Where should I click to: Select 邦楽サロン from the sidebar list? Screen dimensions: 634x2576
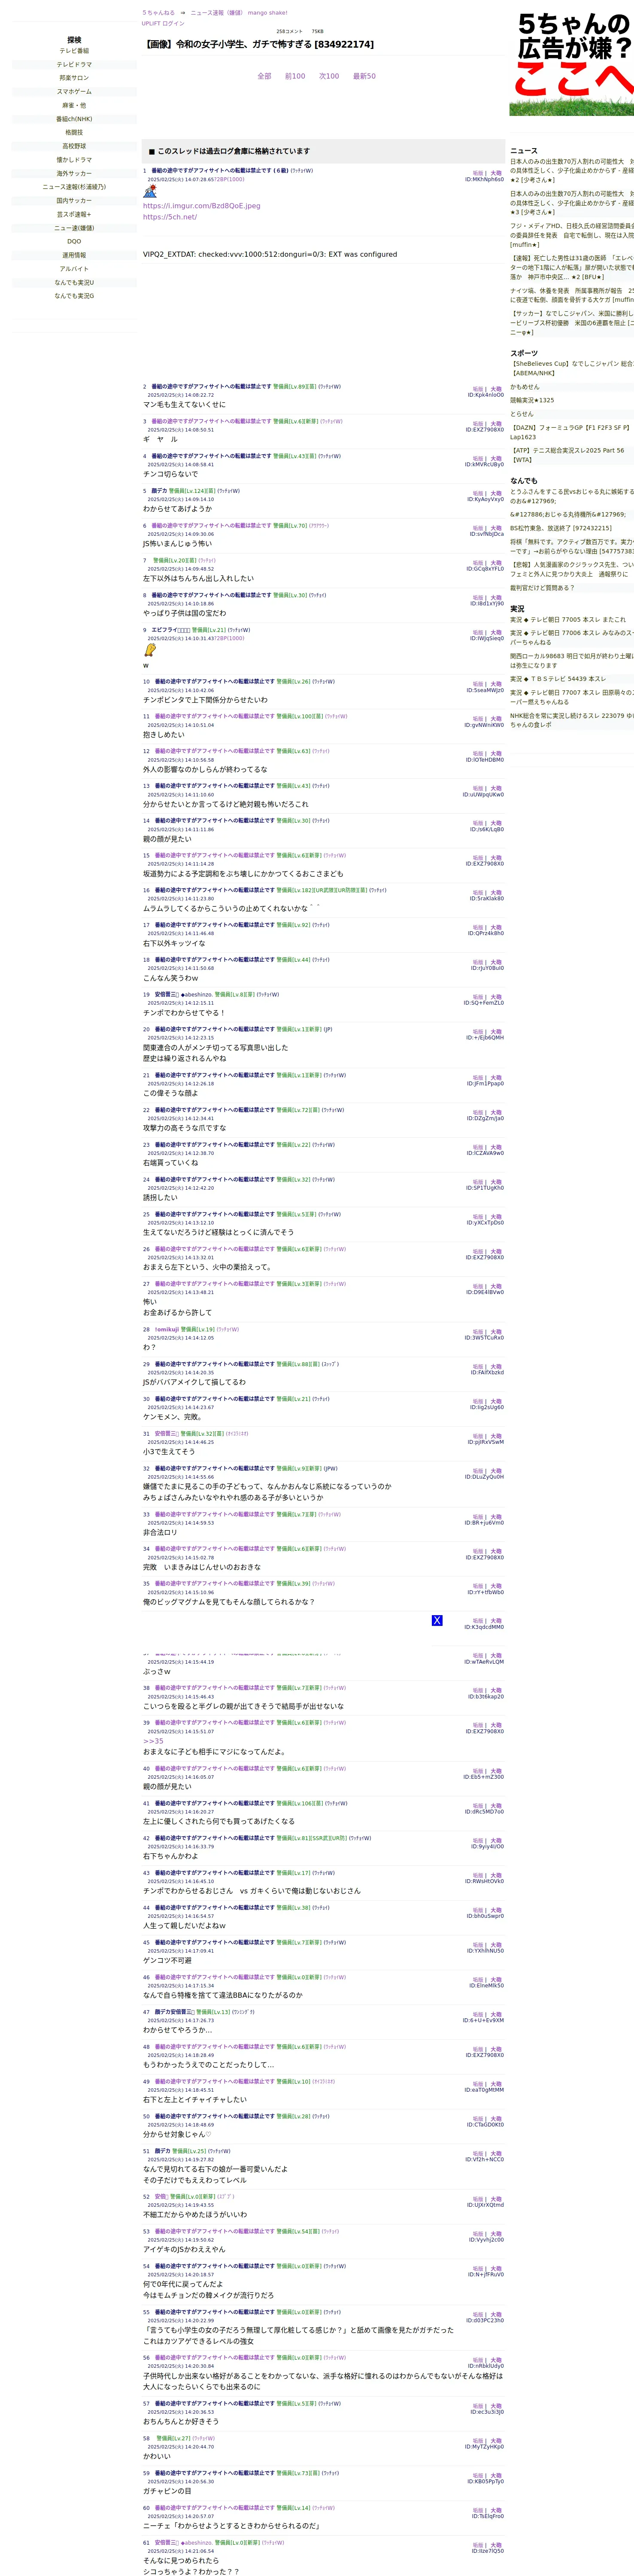click(74, 78)
